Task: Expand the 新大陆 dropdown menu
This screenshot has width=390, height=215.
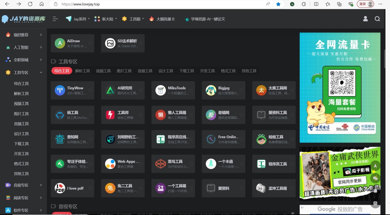Action: pos(106,19)
